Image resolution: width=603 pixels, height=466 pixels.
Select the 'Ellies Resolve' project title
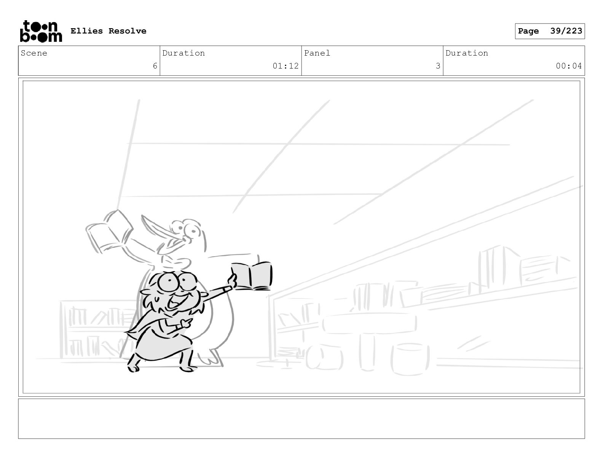pyautogui.click(x=108, y=31)
